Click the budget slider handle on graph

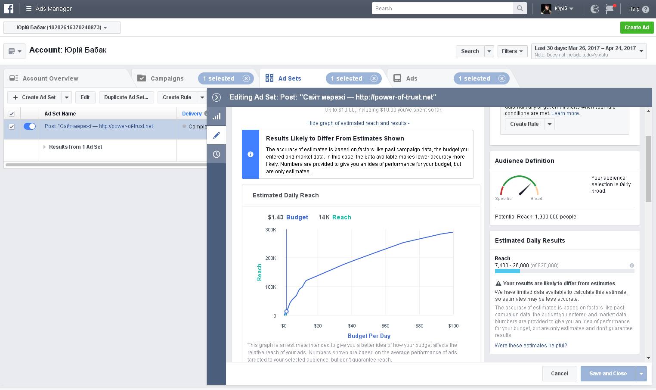click(286, 312)
